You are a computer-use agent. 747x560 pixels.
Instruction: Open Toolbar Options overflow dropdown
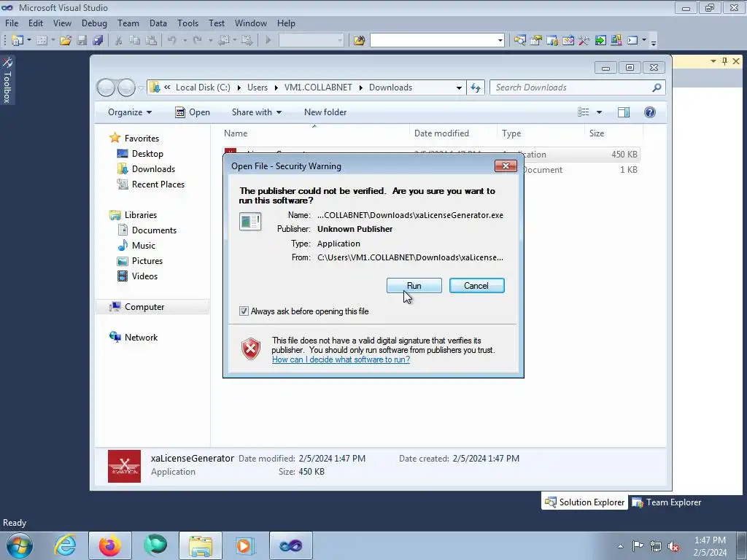click(654, 42)
